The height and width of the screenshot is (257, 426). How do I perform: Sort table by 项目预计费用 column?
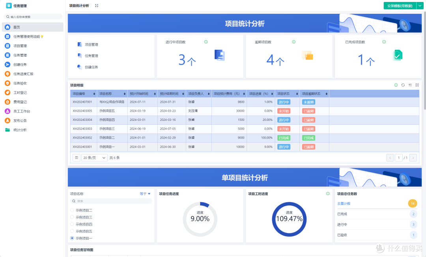(x=244, y=94)
